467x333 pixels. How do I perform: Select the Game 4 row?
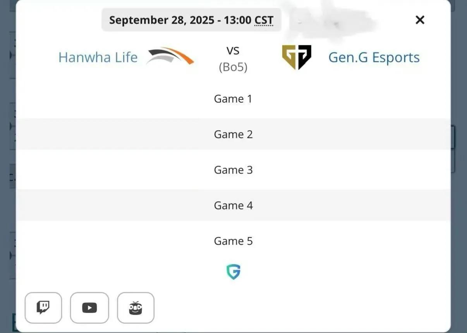click(233, 206)
